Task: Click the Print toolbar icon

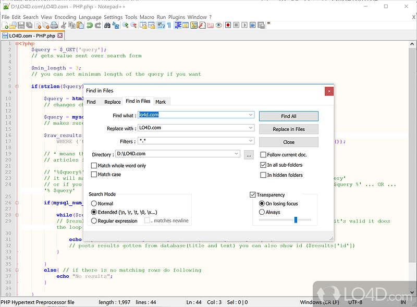Action: [54, 25]
